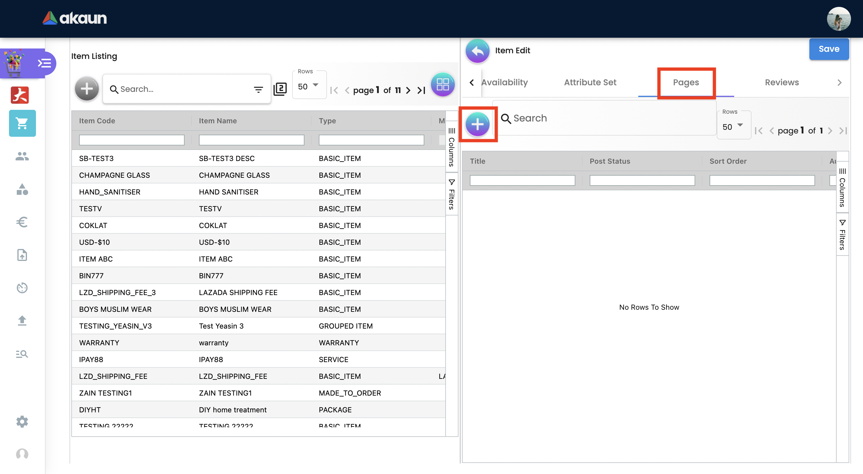Viewport: 863px width, 474px height.
Task: Click the euro currency sidebar icon
Action: (x=22, y=222)
